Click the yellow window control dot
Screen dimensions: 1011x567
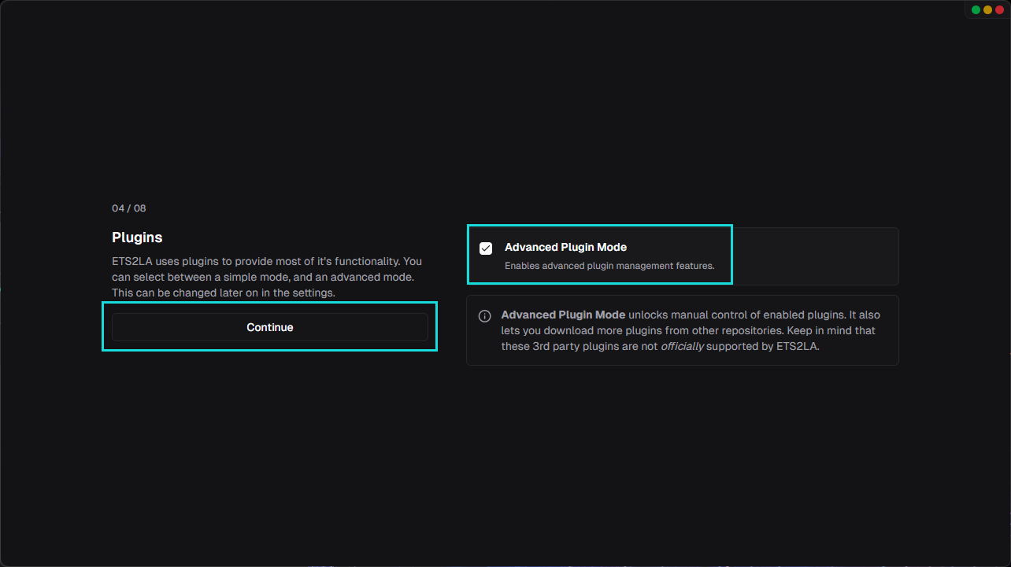[987, 9]
